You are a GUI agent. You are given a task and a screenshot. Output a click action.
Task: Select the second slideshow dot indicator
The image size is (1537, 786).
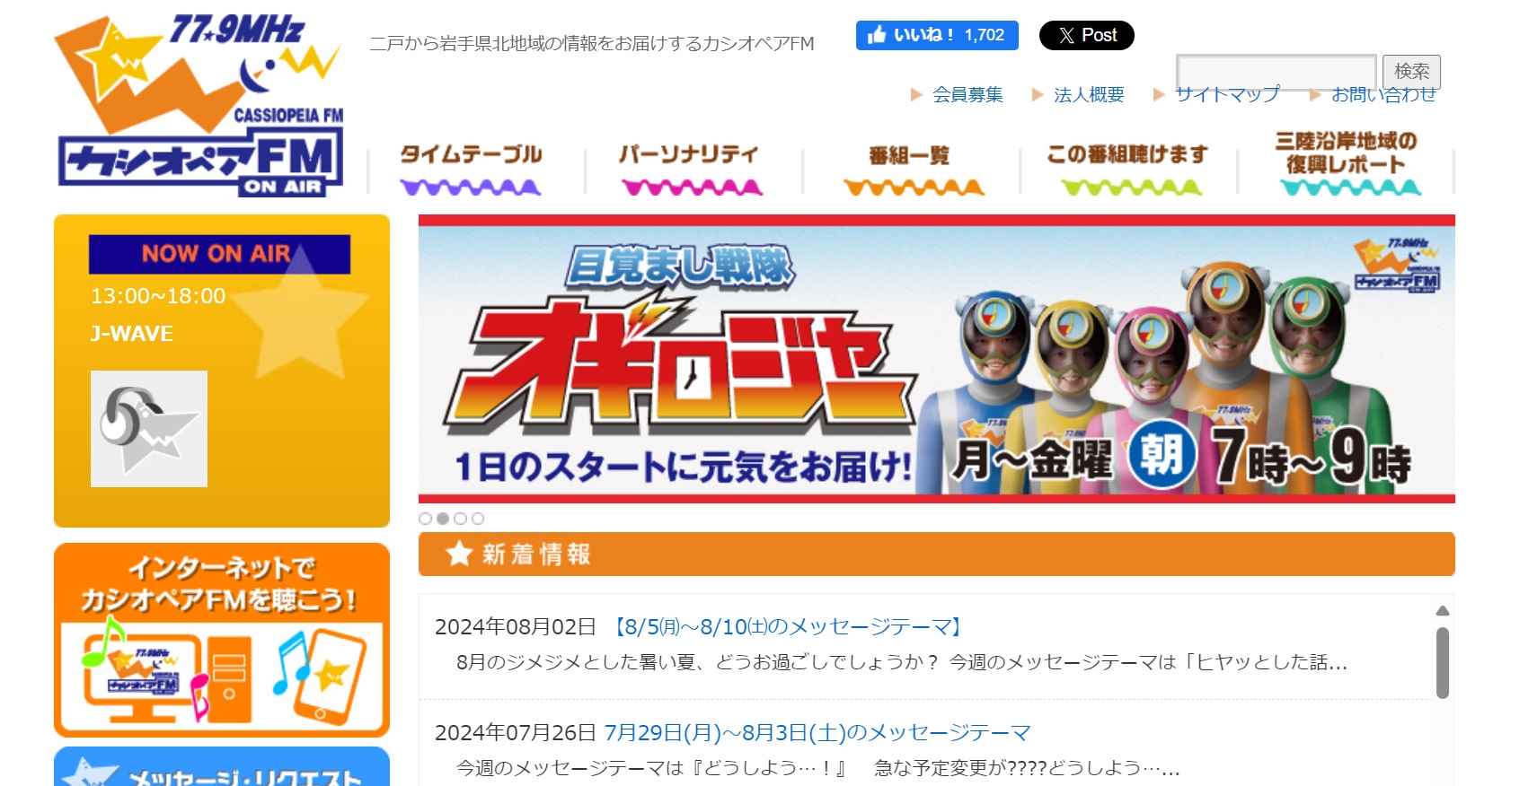[443, 519]
